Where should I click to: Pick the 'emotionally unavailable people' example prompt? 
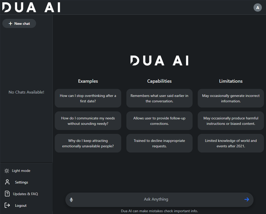88,143
